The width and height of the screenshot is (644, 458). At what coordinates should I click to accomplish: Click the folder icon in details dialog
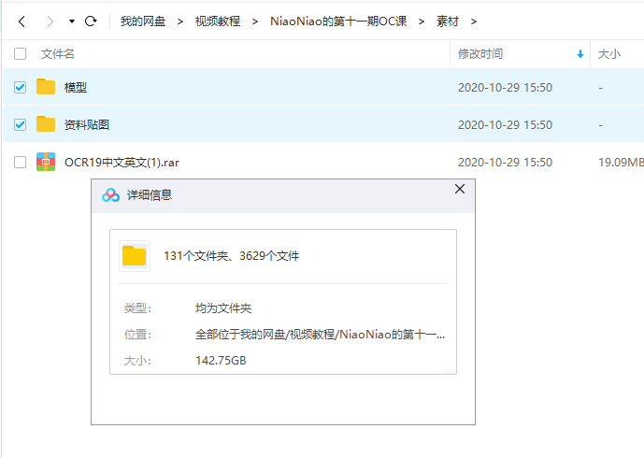pyautogui.click(x=135, y=255)
